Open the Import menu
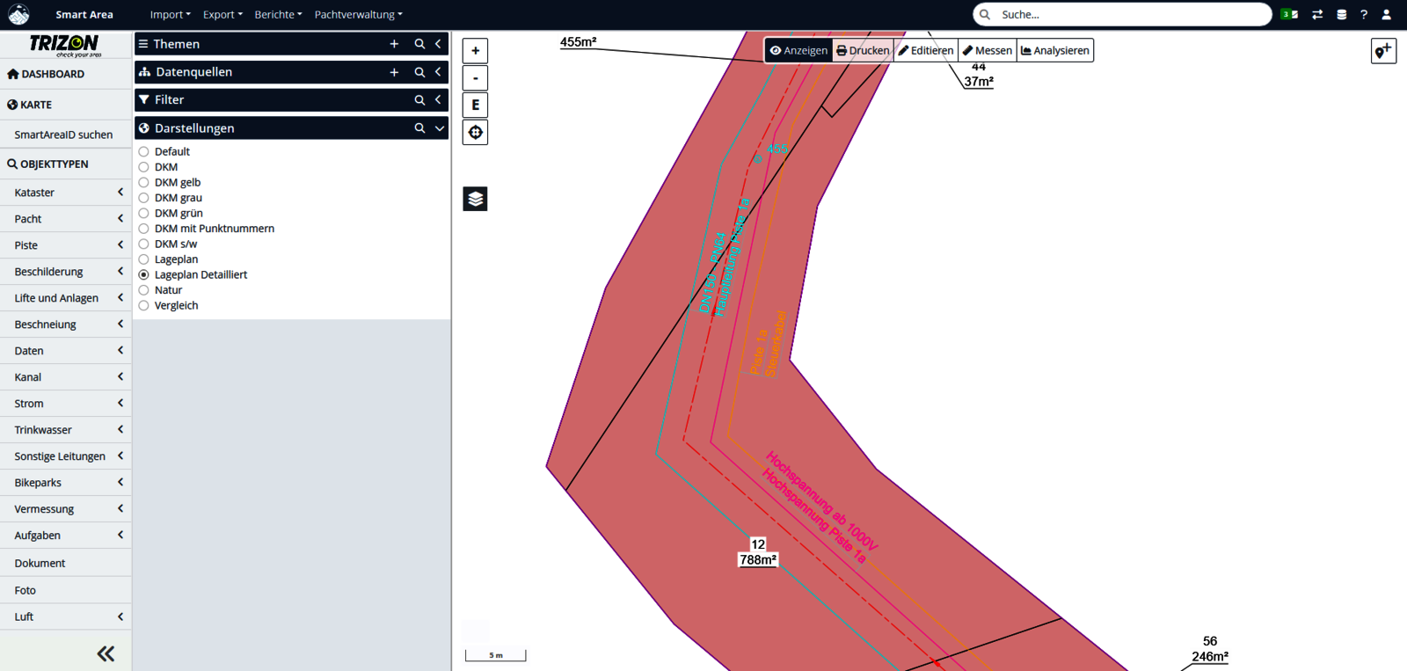The image size is (1407, 671). pos(170,15)
